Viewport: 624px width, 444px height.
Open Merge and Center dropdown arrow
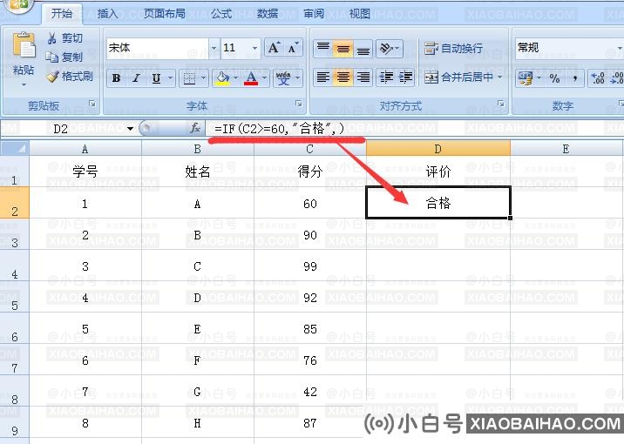tap(500, 77)
